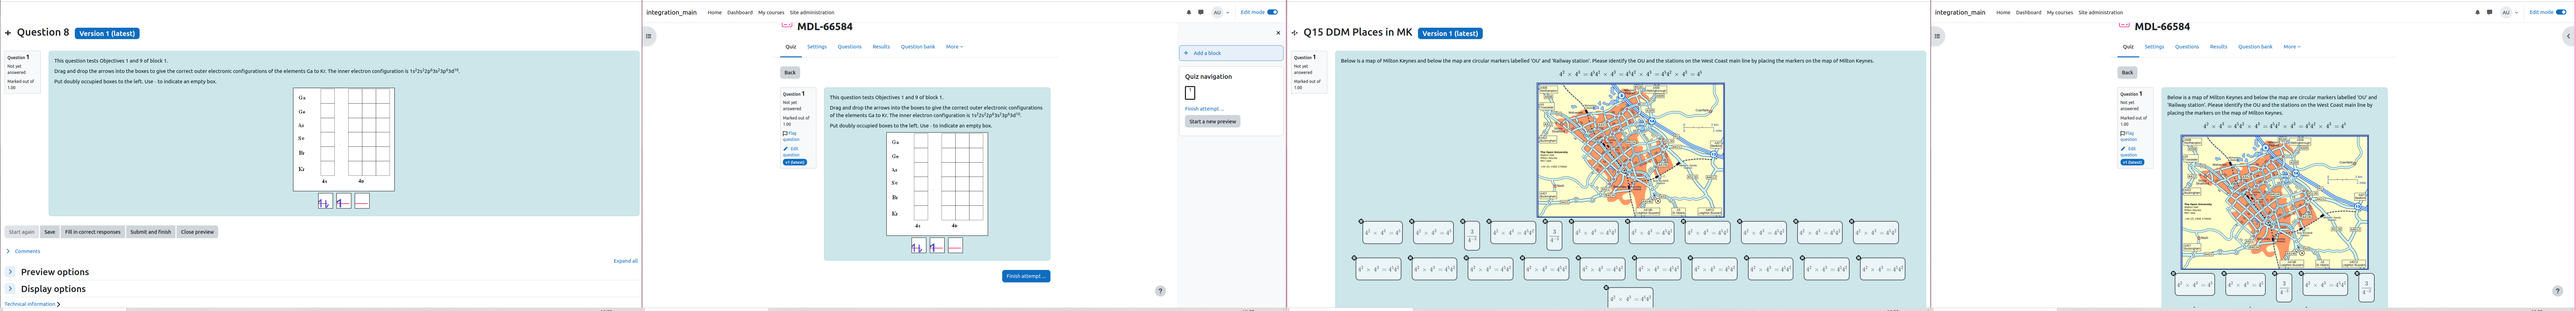The width and height of the screenshot is (2576, 311).
Task: Select the single-arrow drag tile in Question 8 preview
Action: pyautogui.click(x=344, y=201)
